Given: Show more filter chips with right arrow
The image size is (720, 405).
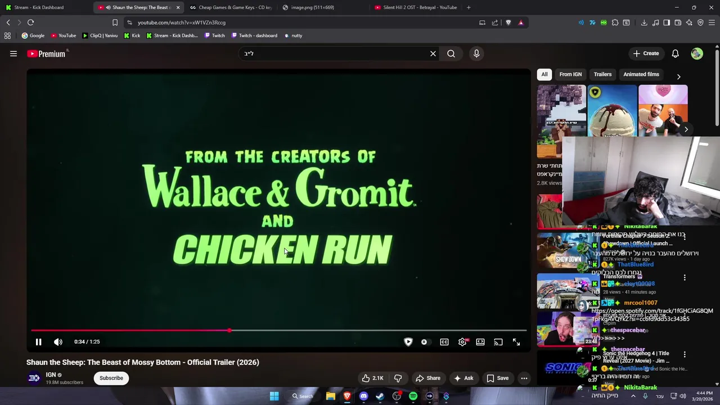Looking at the screenshot, I should click(x=678, y=76).
